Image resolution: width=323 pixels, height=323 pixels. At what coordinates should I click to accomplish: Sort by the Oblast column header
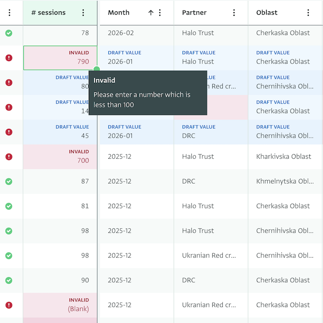(x=267, y=12)
